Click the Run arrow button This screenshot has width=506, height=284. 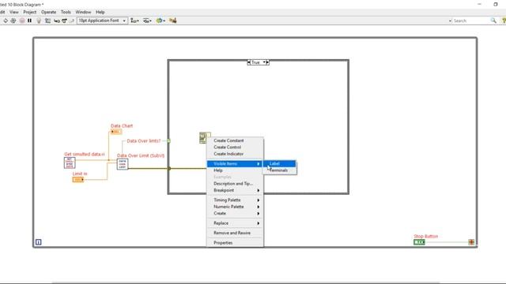point(6,21)
